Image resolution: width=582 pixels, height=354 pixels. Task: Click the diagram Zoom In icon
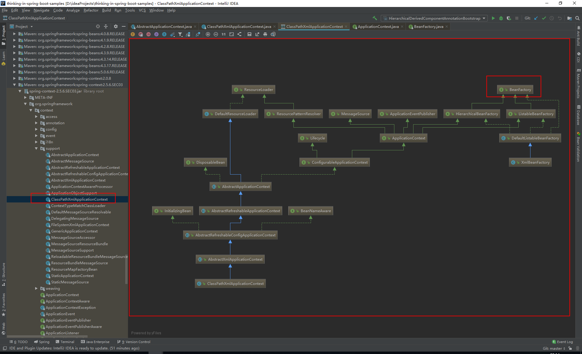pos(208,34)
